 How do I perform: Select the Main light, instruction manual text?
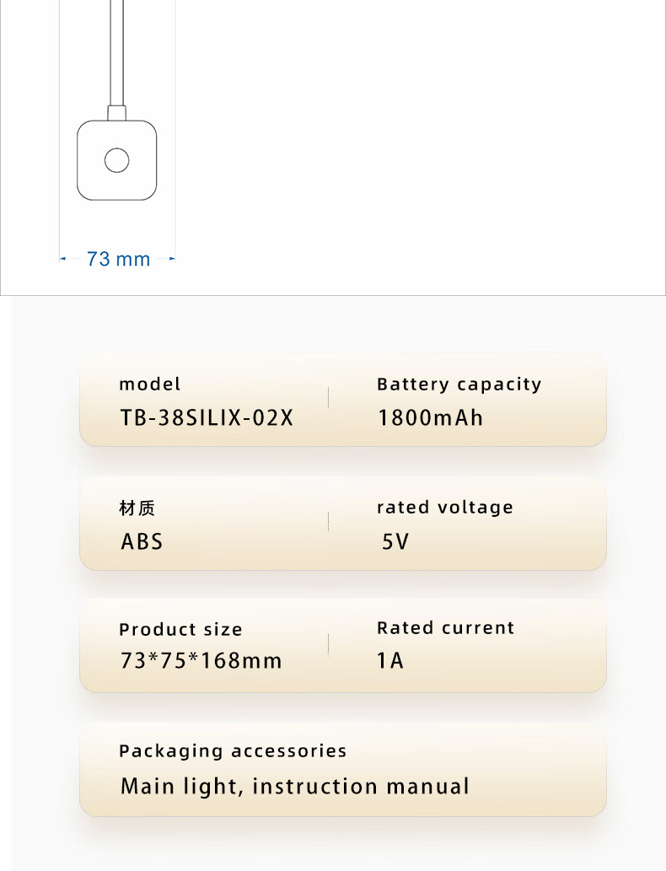pyautogui.click(x=294, y=787)
